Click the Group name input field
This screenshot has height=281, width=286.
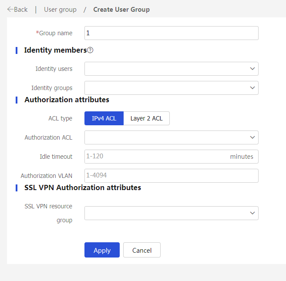(x=171, y=33)
